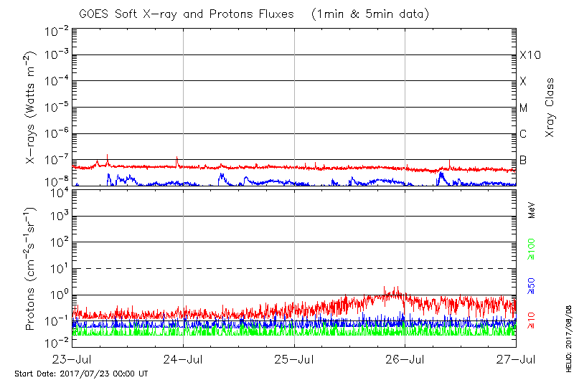Click the C flare class label

tap(523, 134)
